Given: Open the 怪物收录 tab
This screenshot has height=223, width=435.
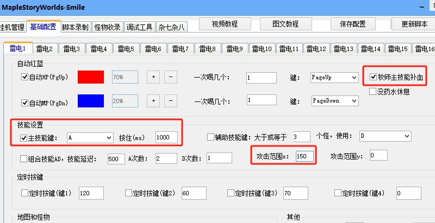Looking at the screenshot, I should [x=107, y=27].
